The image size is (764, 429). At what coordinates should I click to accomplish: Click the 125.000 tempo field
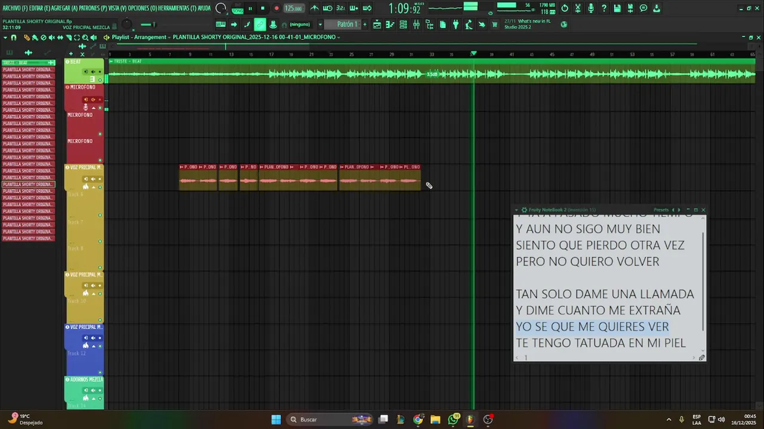pyautogui.click(x=293, y=8)
